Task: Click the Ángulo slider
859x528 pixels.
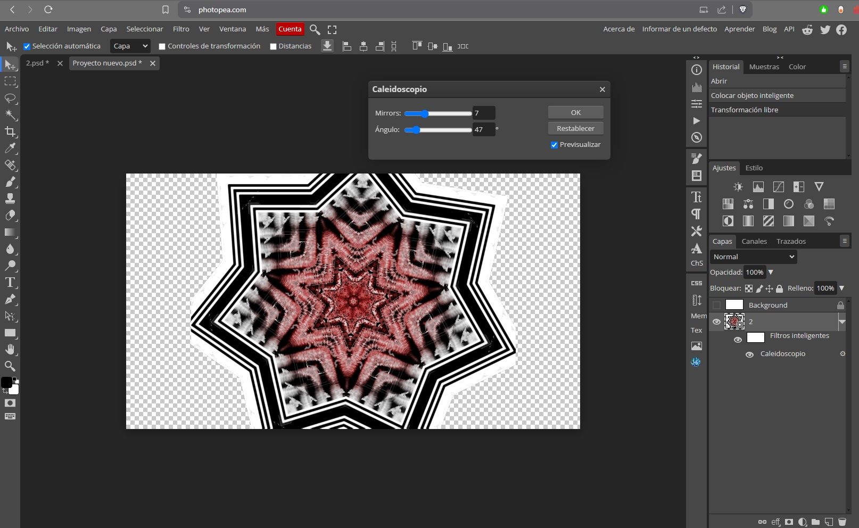Action: click(x=438, y=130)
